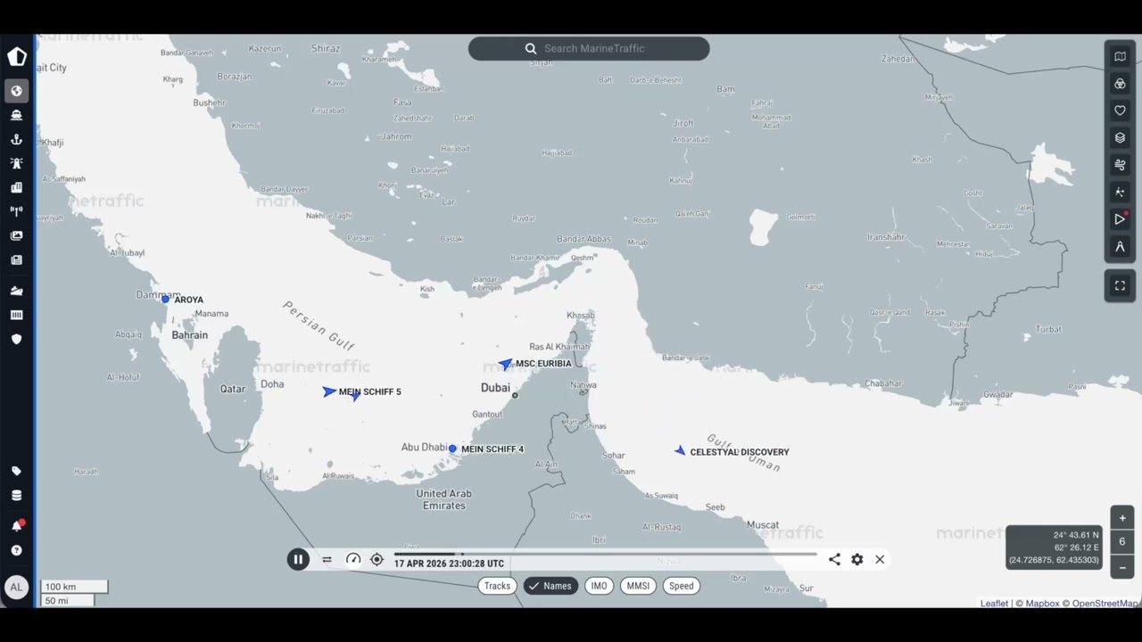Open the shield icon in sidebar
The height and width of the screenshot is (642, 1142).
coord(16,339)
